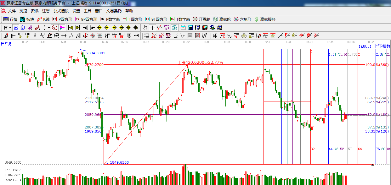
Task: Select the percent (%) line tool
Action: pyautogui.click(x=229, y=35)
